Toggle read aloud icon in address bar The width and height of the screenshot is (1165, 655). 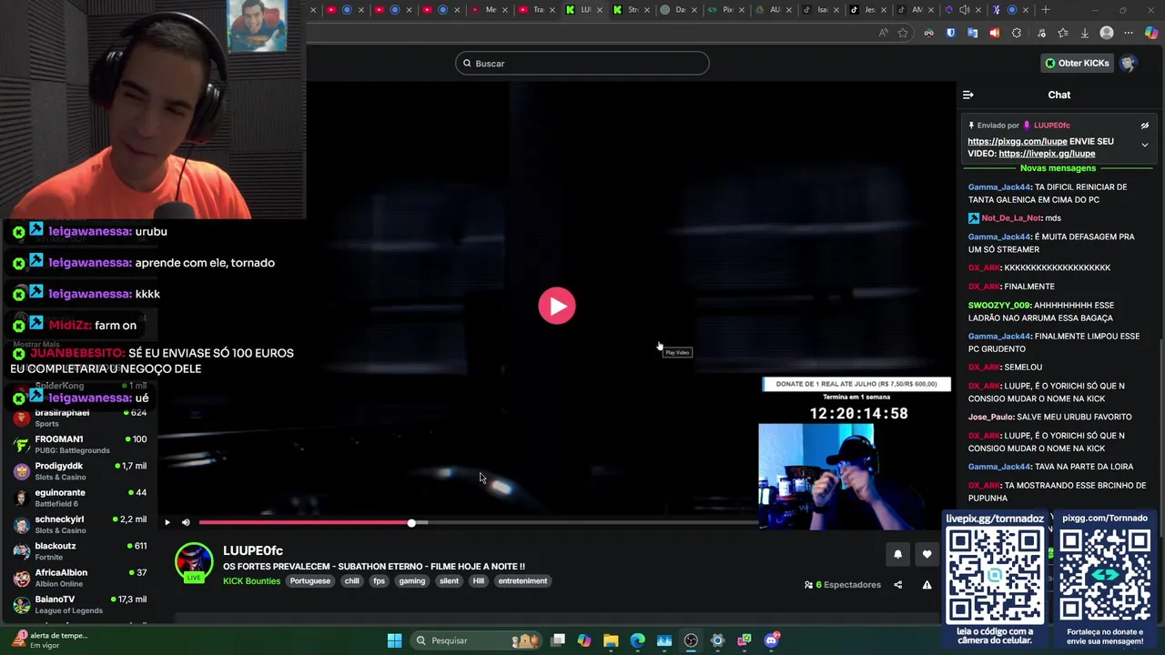pos(883,33)
